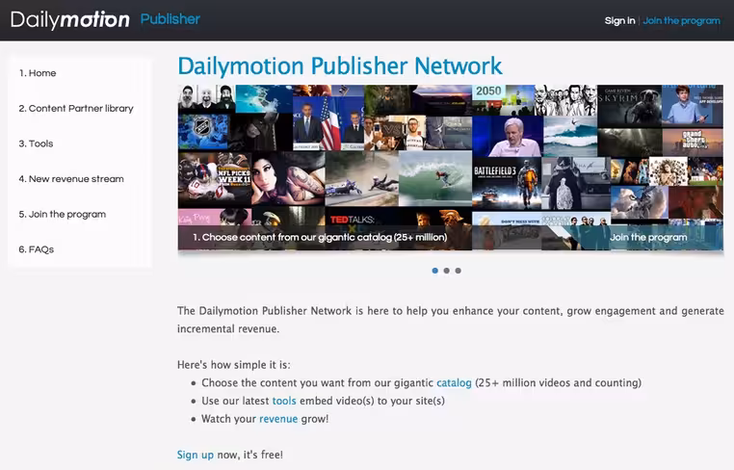
Task: Select the first carousel dot
Action: 434,271
